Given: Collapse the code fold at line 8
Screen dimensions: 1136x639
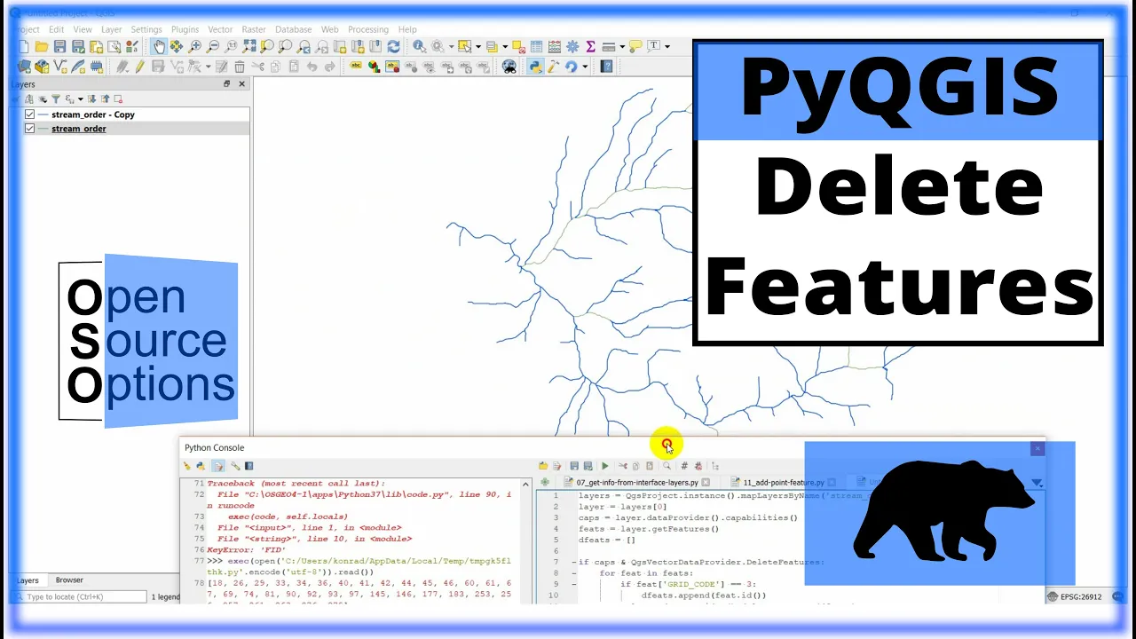Looking at the screenshot, I should coord(574,572).
